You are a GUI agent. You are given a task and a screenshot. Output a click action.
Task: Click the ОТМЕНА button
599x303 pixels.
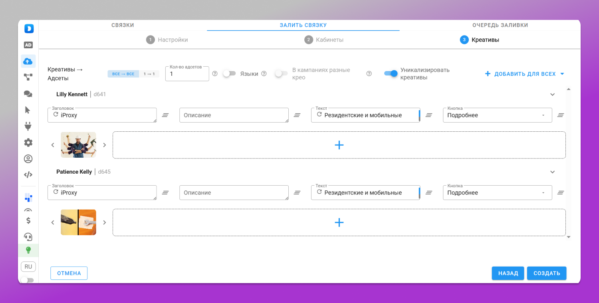coord(69,273)
